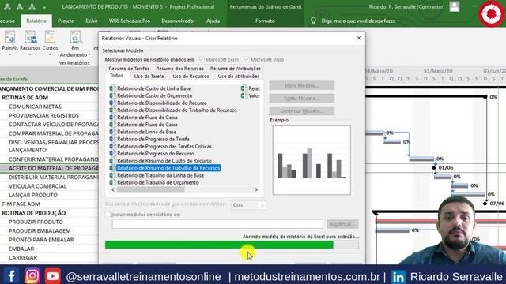The width and height of the screenshot is (506, 284).
Task: Click YouTube icon in bottom banner
Action: (x=53, y=276)
